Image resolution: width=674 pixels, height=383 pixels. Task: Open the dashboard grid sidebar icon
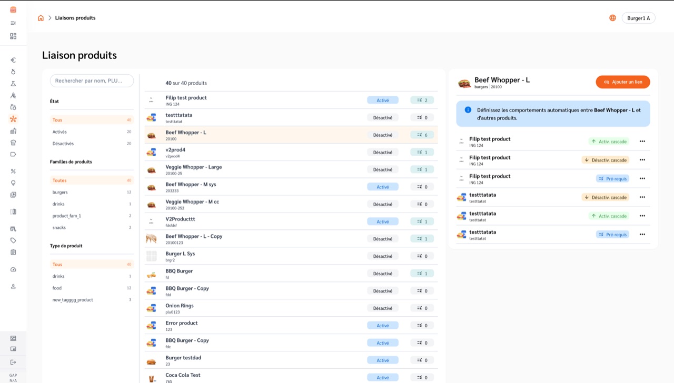pyautogui.click(x=13, y=36)
